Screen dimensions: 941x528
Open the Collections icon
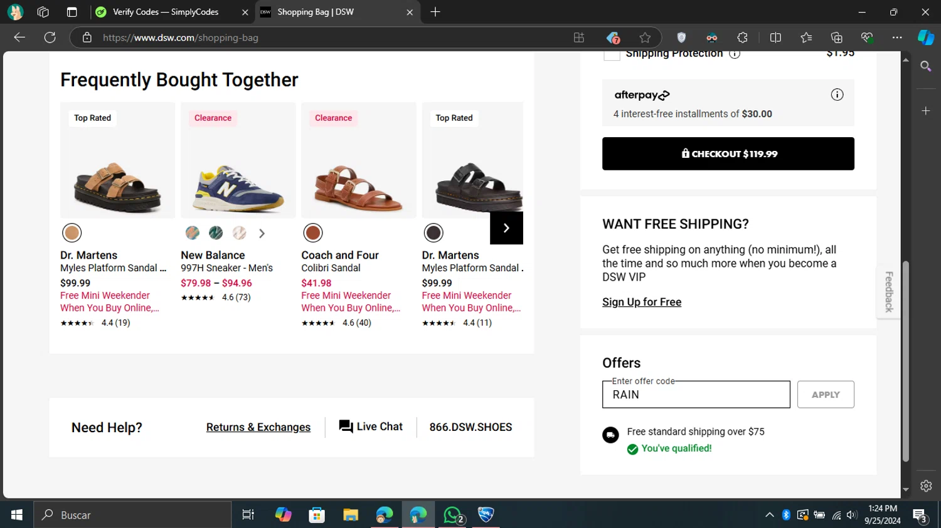(x=836, y=38)
